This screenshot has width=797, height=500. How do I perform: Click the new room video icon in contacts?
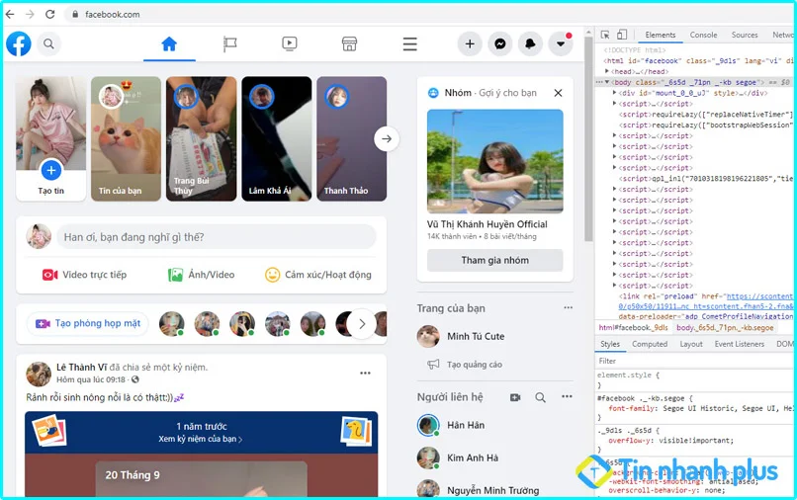pos(515,397)
